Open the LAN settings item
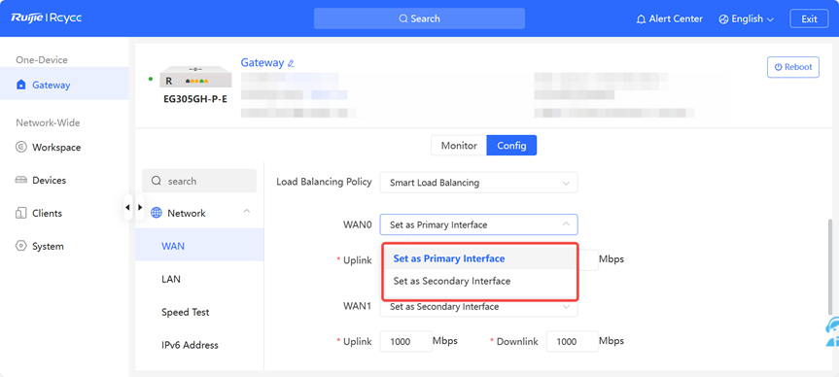 199,279
